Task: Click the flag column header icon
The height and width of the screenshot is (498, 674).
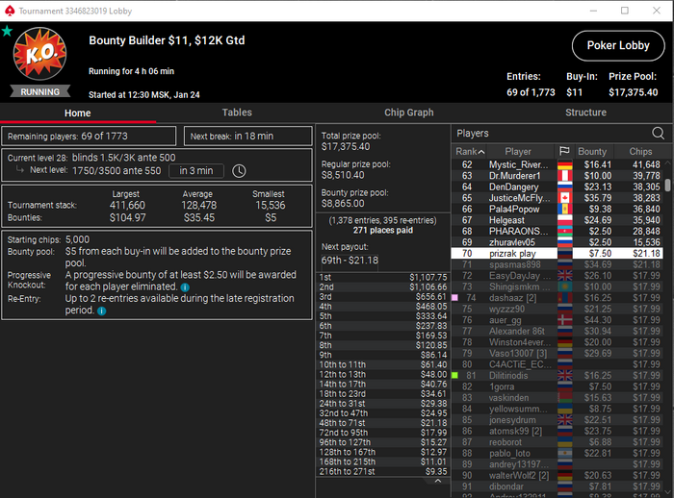Action: click(564, 151)
